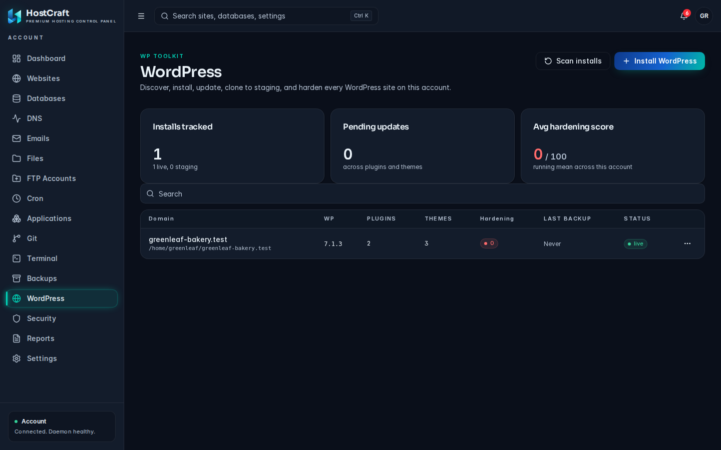The height and width of the screenshot is (450, 721).
Task: Open the WordPress sidebar page
Action: pyautogui.click(x=62, y=298)
